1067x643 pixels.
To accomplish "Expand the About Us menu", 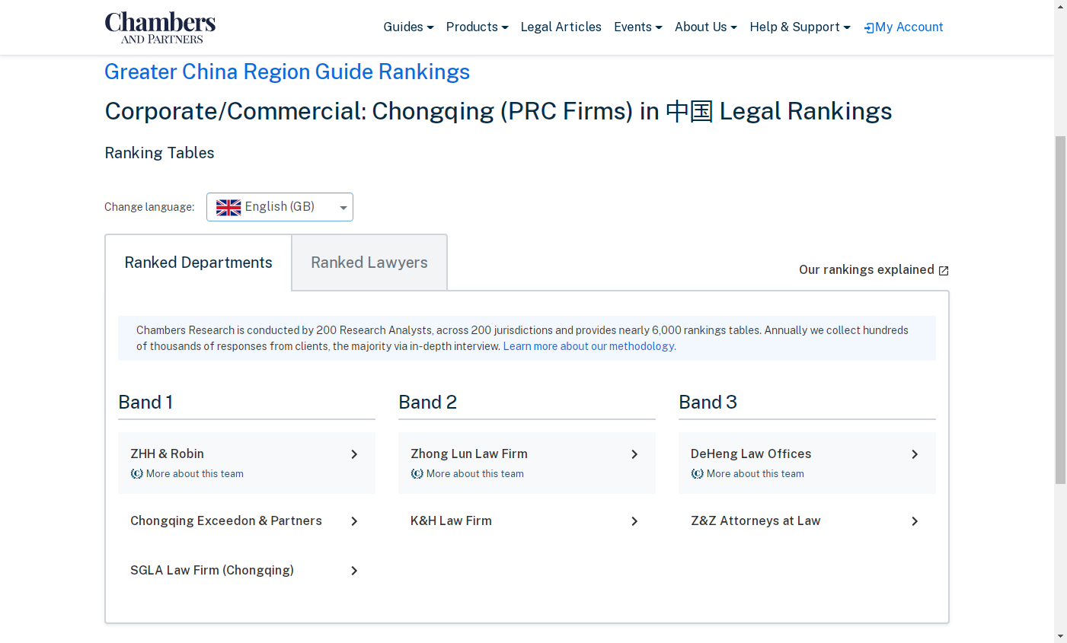I will coord(705,27).
